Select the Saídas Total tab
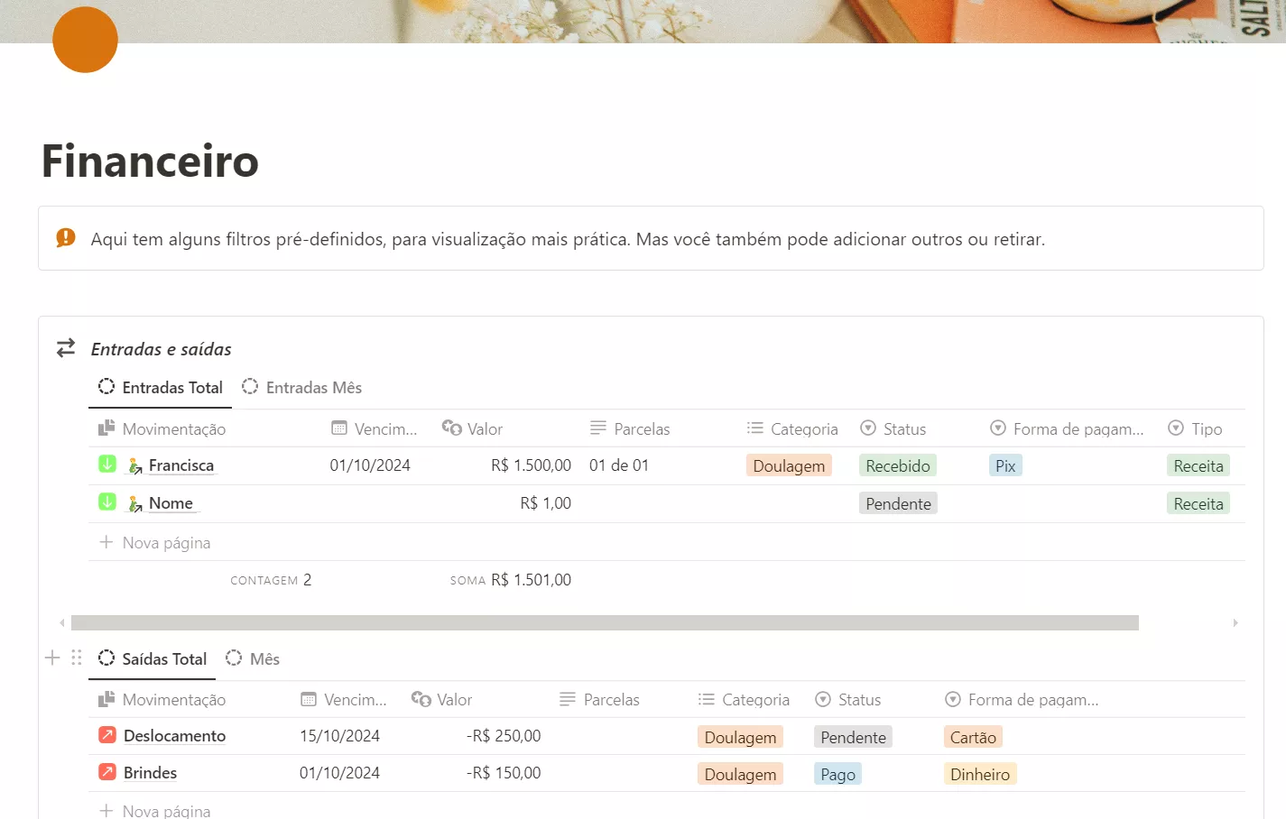Screen dimensions: 1286x819 [153, 659]
